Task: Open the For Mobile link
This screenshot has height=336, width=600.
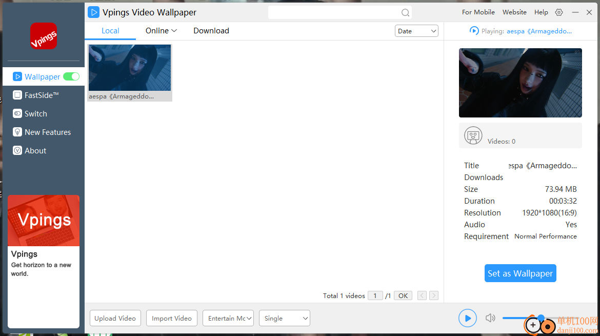Action: coord(478,12)
